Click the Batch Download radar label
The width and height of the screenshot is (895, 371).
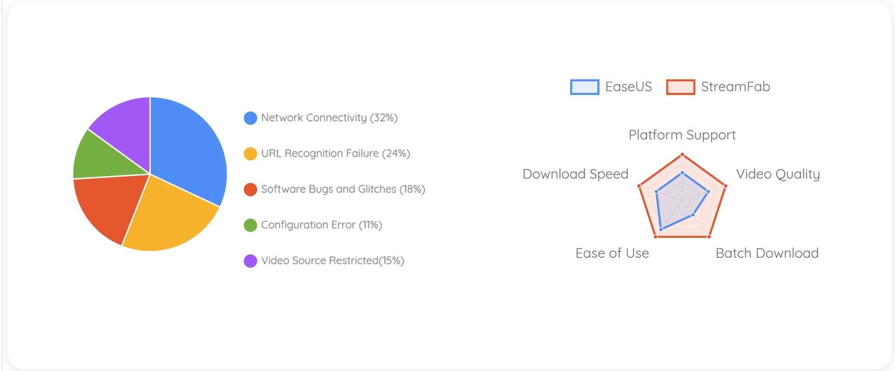tap(767, 253)
